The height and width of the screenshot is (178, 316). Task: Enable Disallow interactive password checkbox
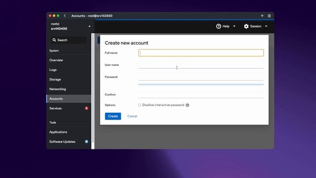tap(139, 105)
